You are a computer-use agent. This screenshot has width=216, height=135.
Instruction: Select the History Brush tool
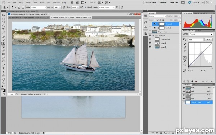tap(3, 47)
